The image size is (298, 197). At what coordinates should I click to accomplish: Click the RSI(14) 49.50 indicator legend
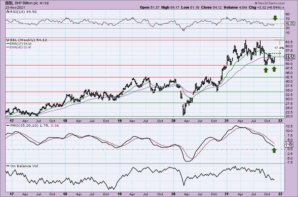click(23, 12)
